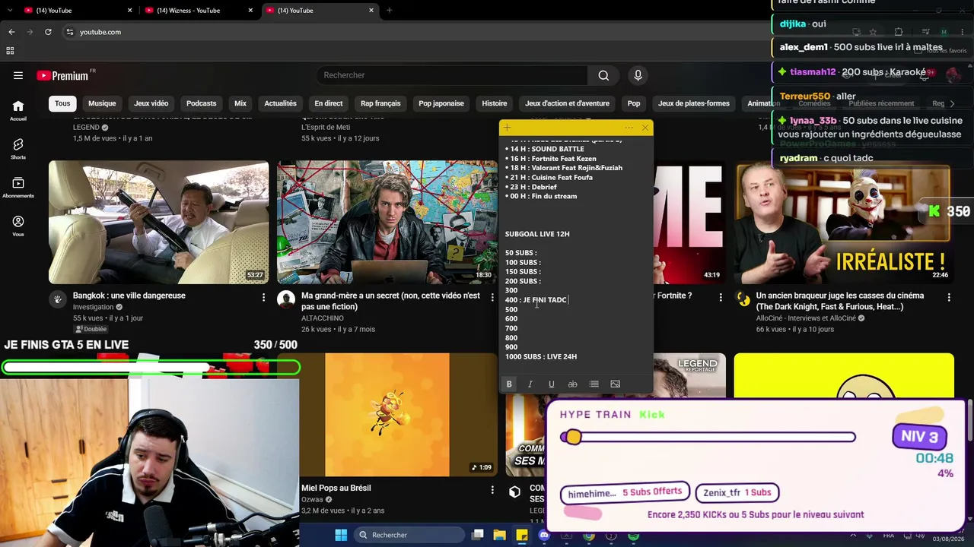The image size is (974, 547).
Task: Select Jeux d'action et d'aventure chip
Action: click(x=567, y=103)
